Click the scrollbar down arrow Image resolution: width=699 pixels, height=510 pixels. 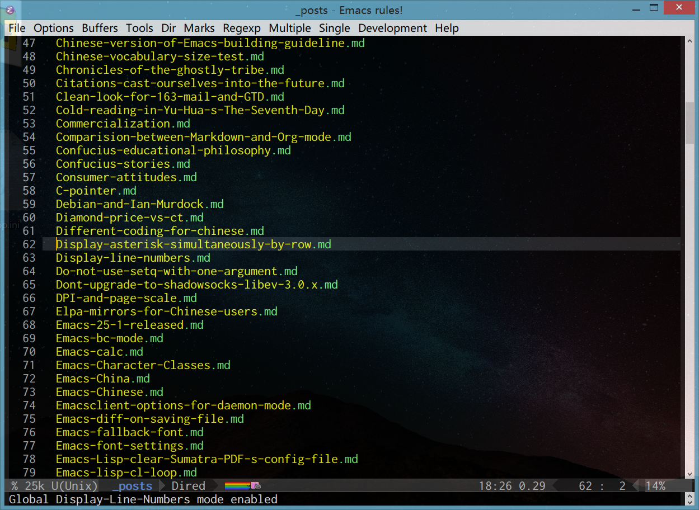(x=689, y=474)
